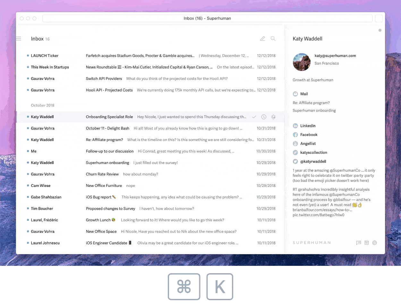Click the Inbox heading label
Viewport: 401px width, 305px height.
coord(37,39)
